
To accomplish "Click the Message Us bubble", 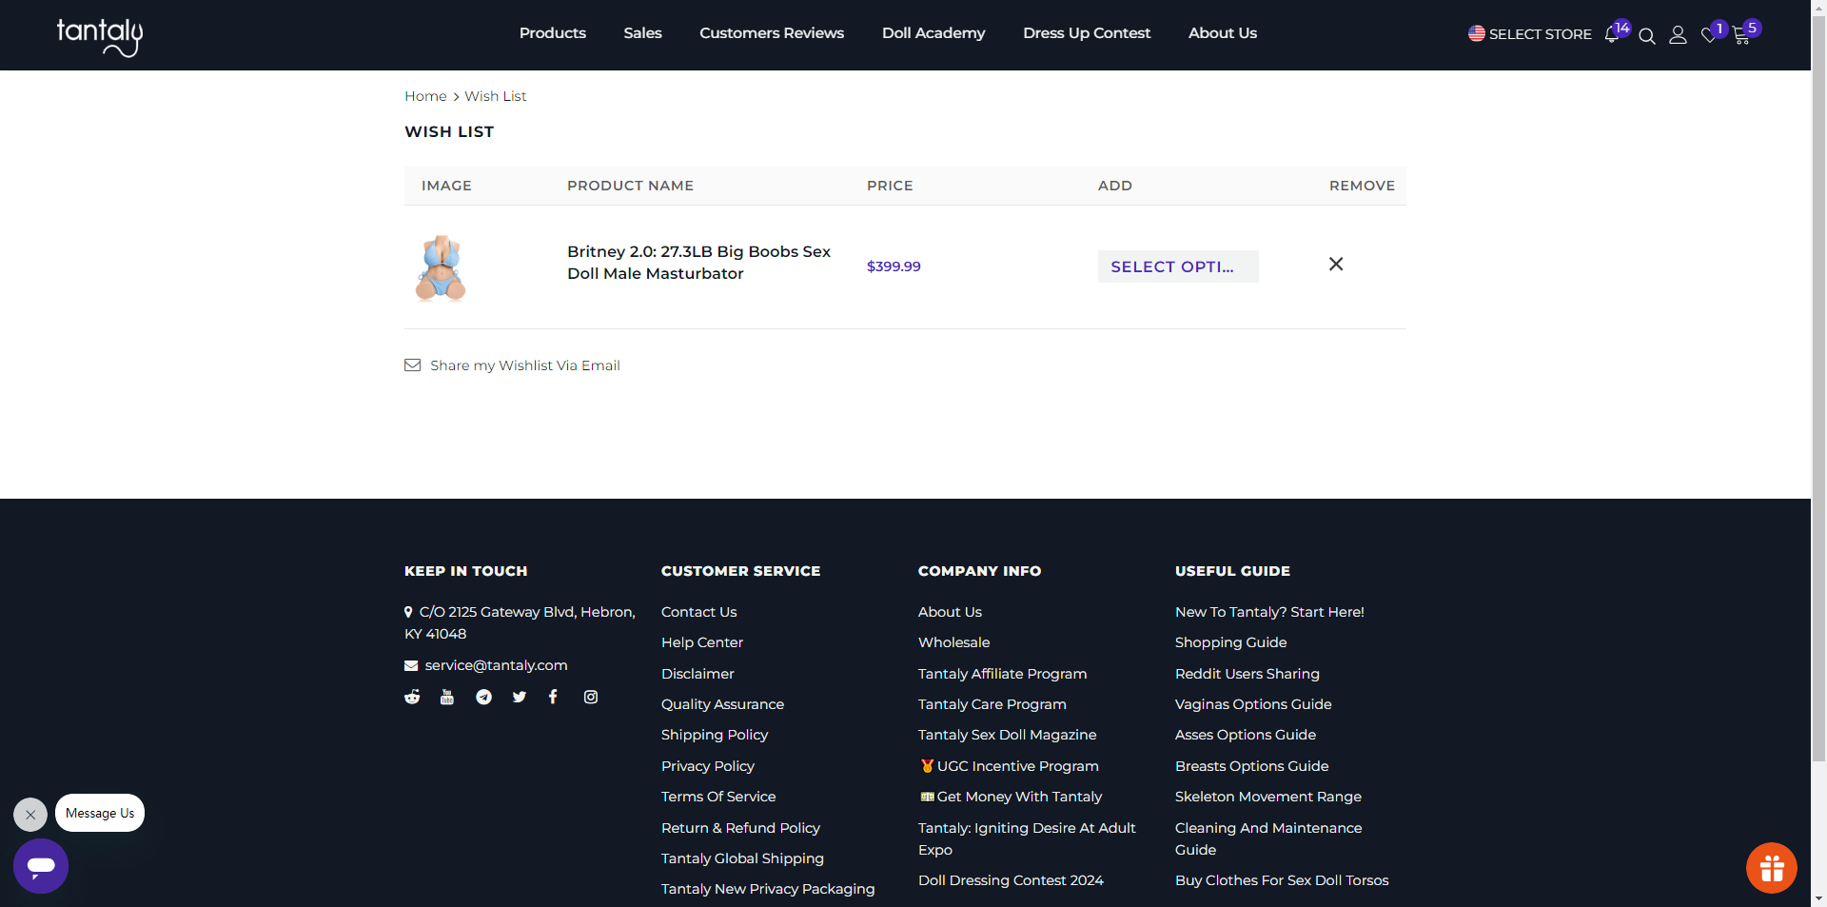I will (x=100, y=813).
